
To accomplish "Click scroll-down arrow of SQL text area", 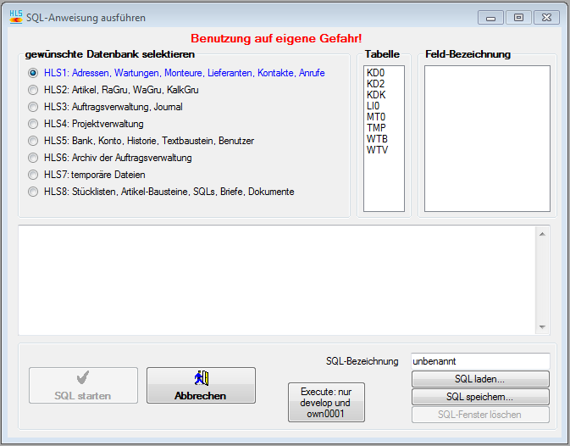I will (543, 327).
